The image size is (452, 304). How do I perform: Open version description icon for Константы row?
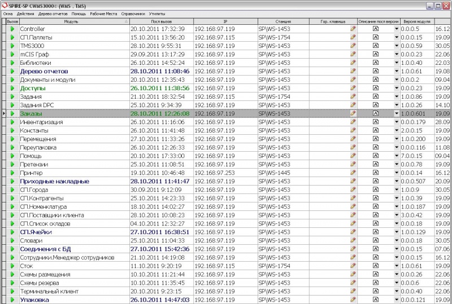[x=375, y=130]
